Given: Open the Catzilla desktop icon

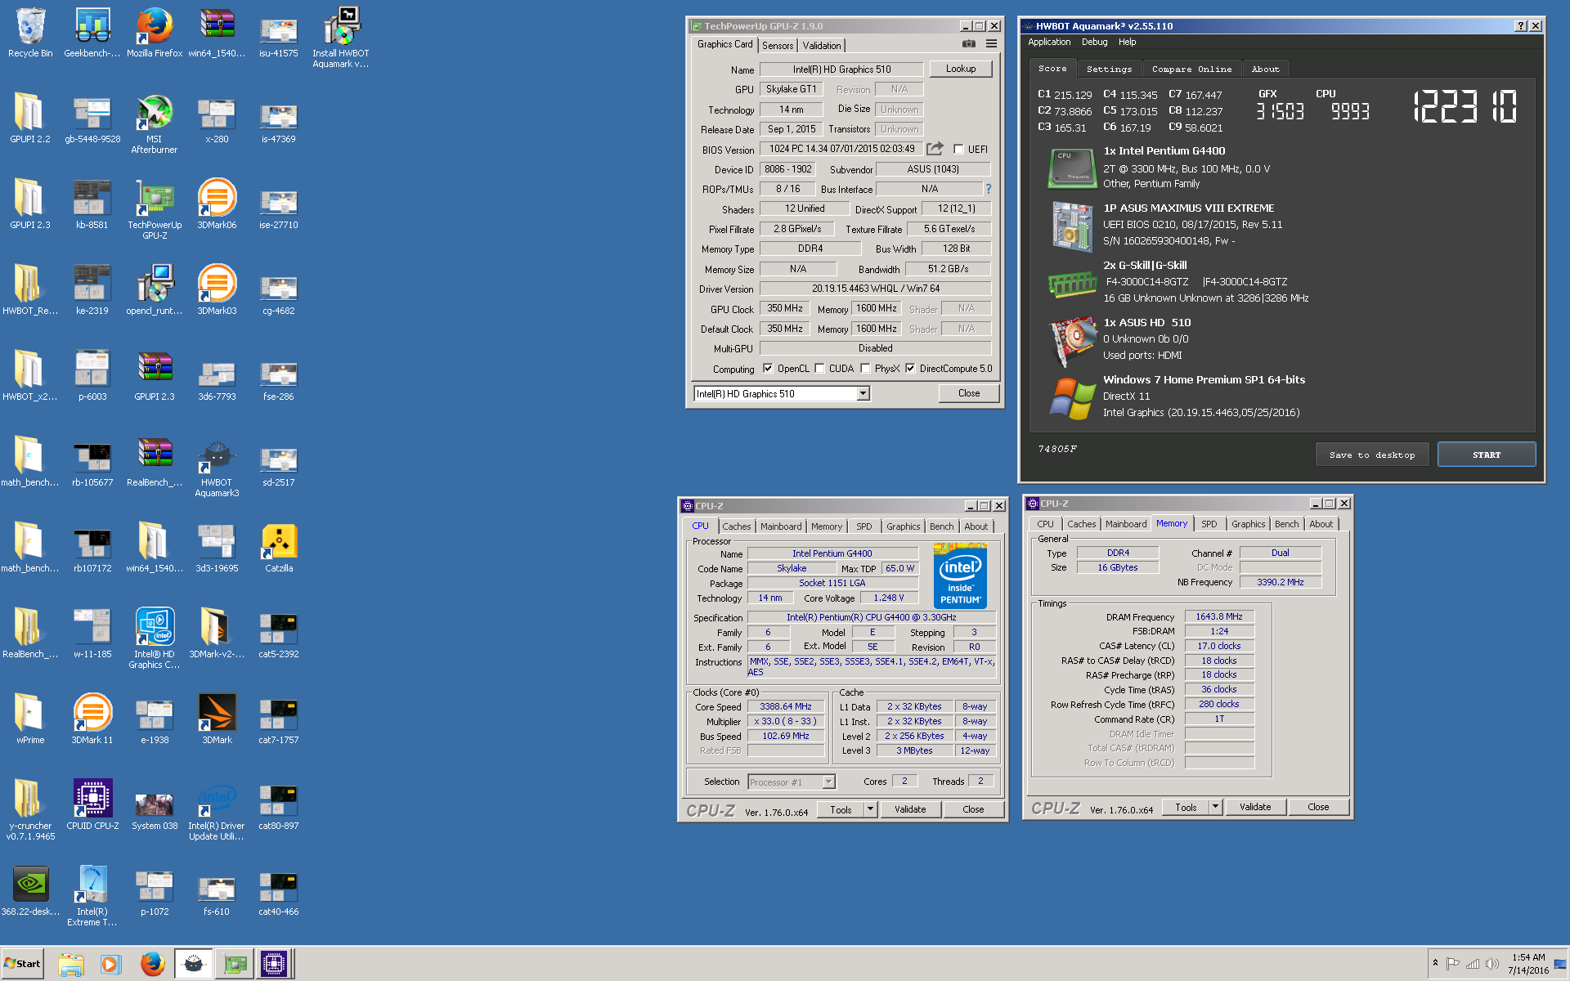Looking at the screenshot, I should pos(279,549).
